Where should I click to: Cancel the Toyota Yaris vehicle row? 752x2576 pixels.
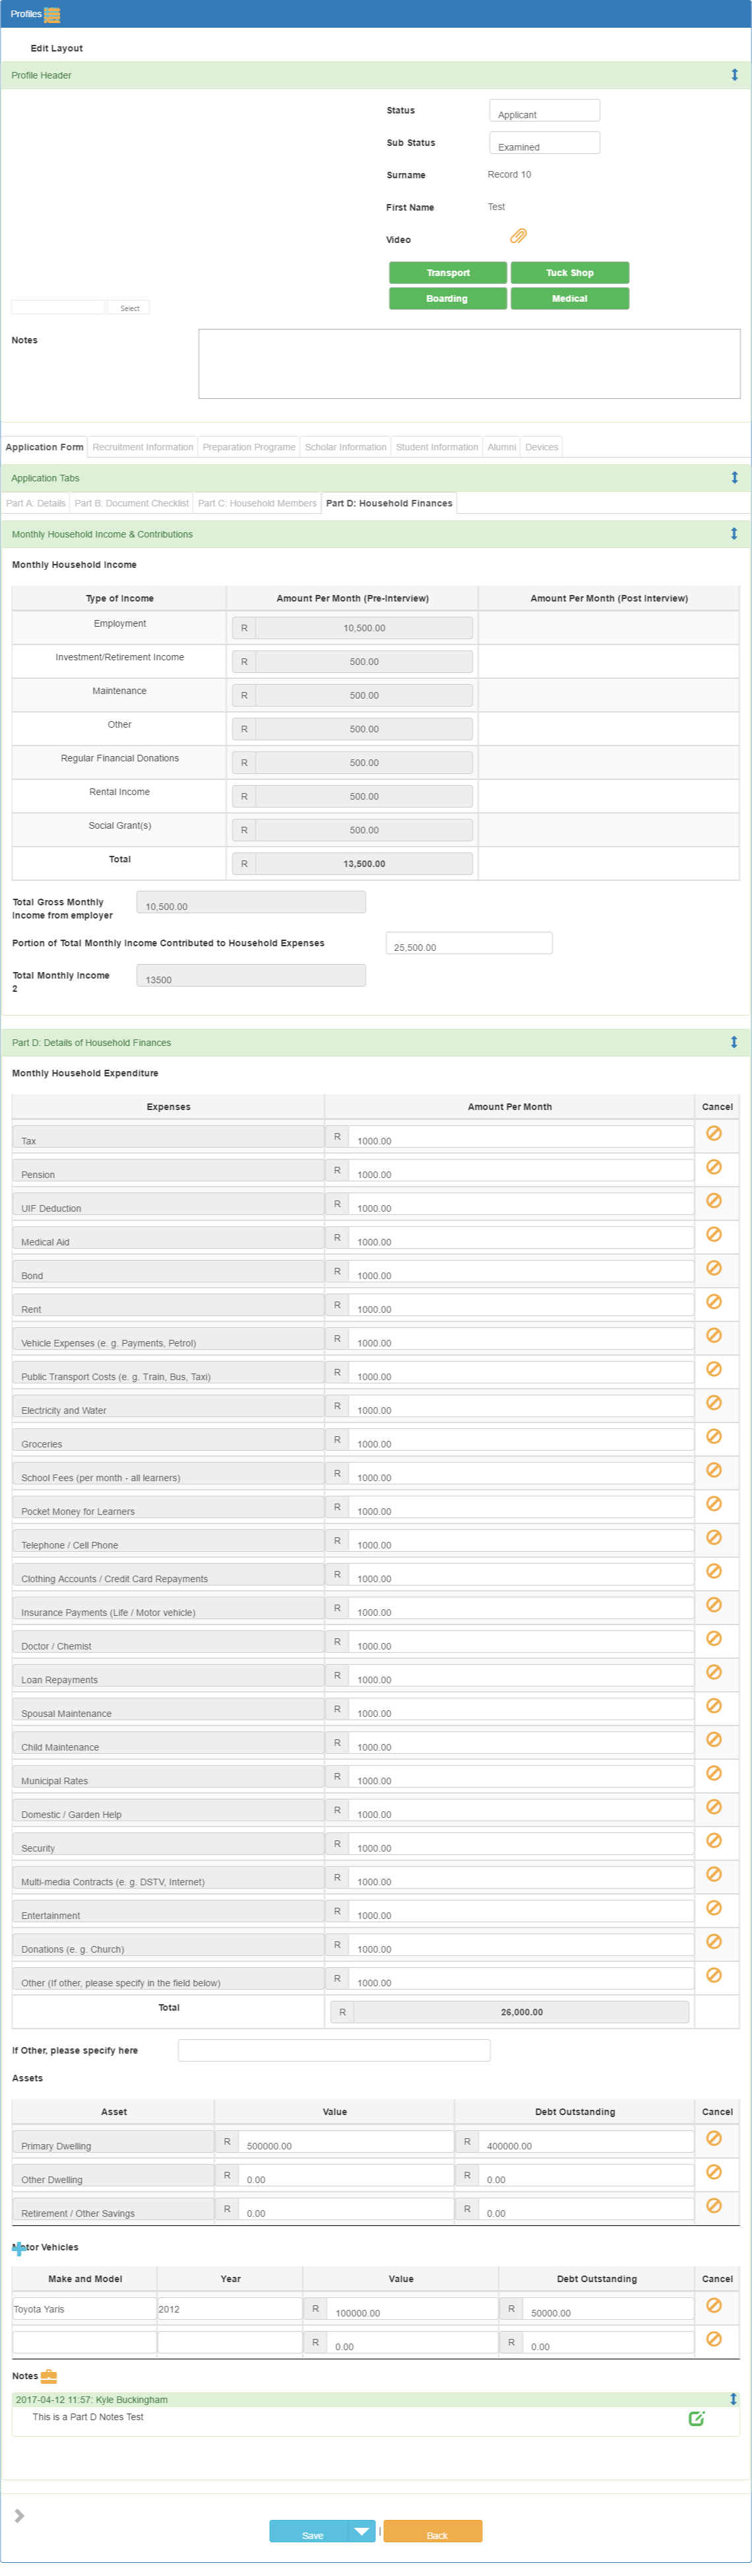click(x=713, y=2305)
